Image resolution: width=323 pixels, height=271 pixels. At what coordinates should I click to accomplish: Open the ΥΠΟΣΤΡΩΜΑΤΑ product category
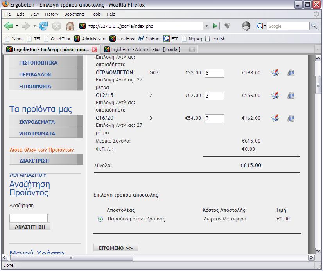point(46,133)
